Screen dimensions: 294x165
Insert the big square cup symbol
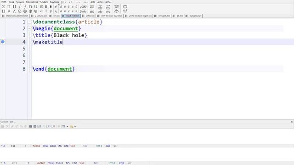(x=4, y=11)
